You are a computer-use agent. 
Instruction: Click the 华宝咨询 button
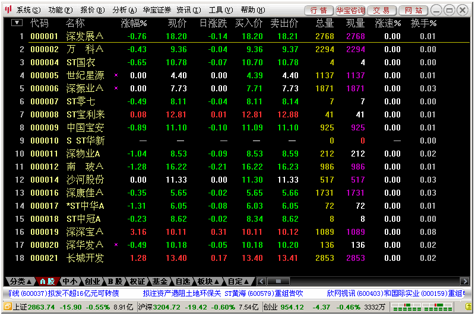click(350, 11)
